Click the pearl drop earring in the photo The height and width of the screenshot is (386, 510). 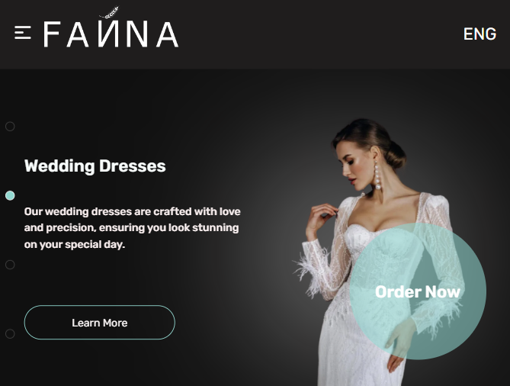[377, 175]
